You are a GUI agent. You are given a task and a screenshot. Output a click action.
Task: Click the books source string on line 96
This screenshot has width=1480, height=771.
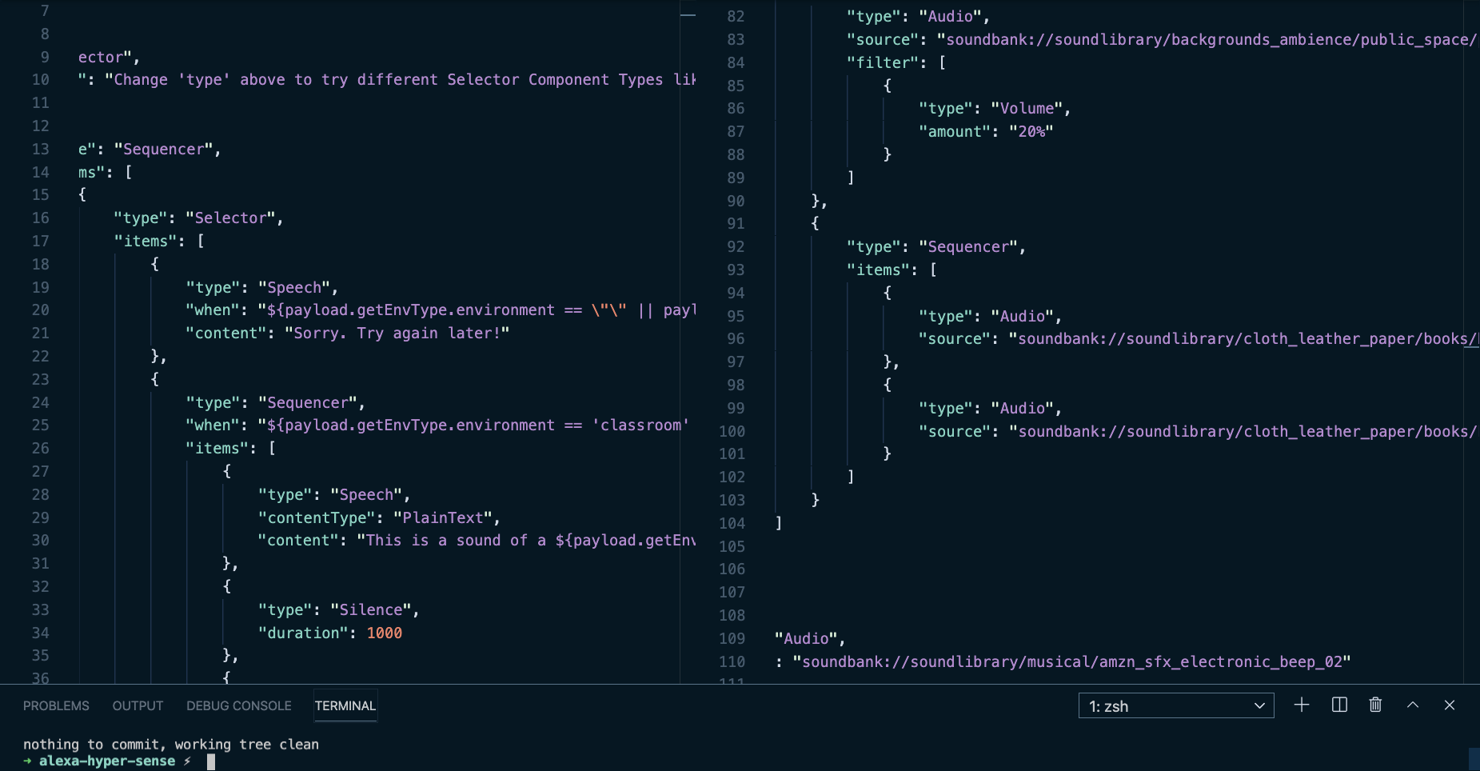(x=1243, y=338)
